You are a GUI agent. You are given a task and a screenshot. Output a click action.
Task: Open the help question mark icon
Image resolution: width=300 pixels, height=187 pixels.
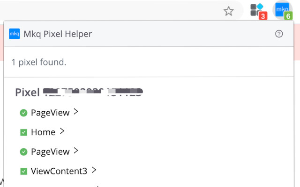coord(279,34)
